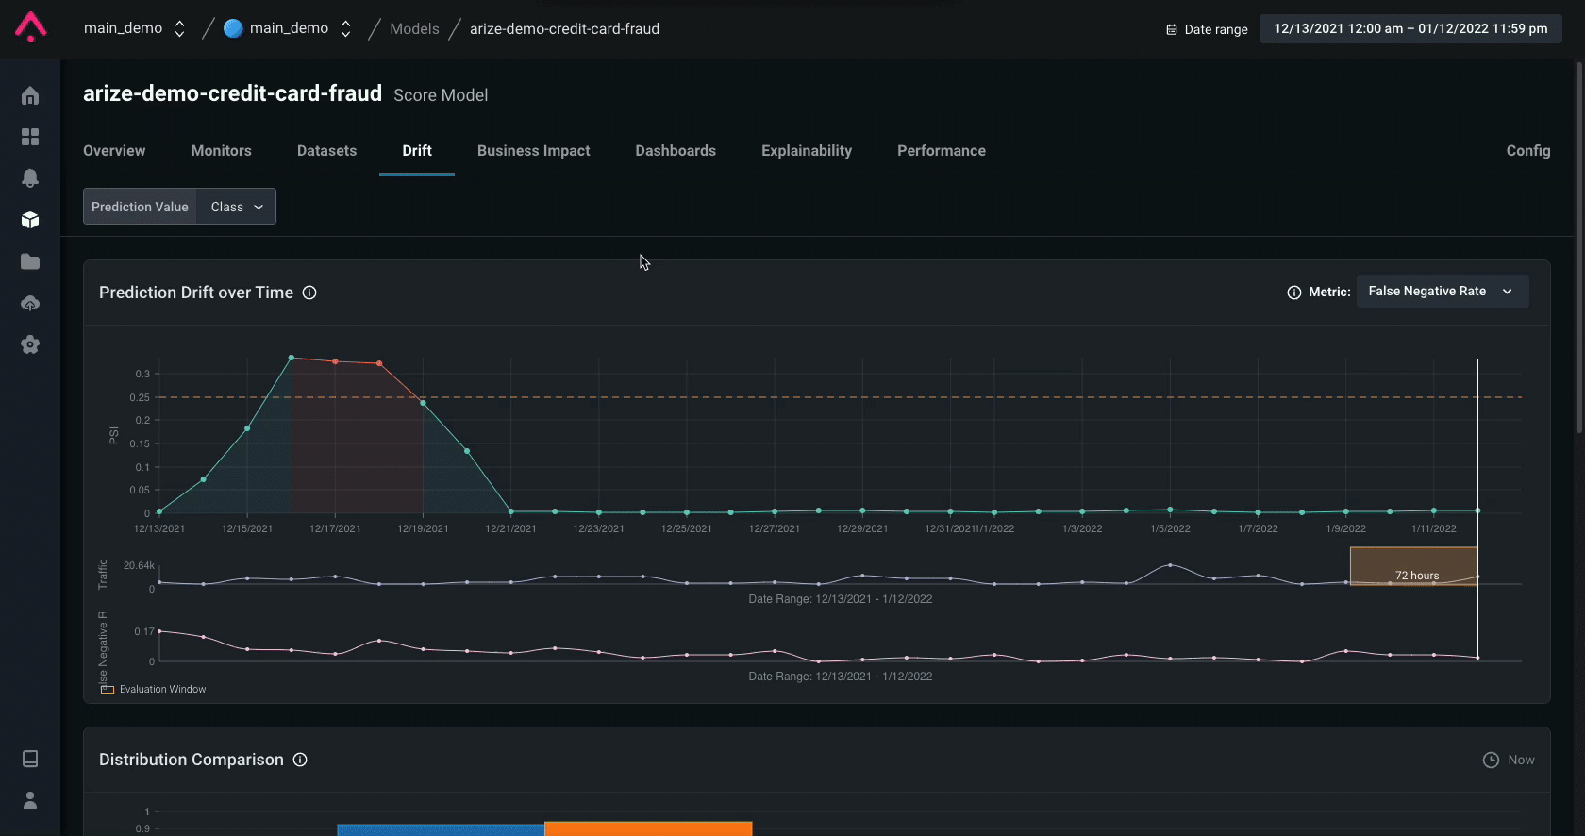Open the settings gear sidebar icon
The image size is (1585, 836).
(30, 344)
